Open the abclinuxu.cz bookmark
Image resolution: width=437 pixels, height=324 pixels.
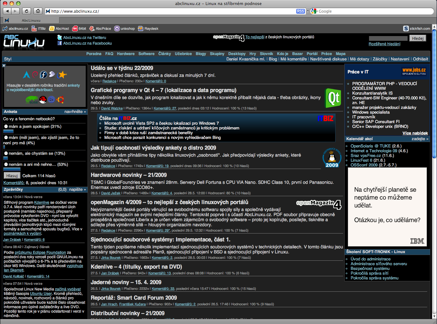point(15,28)
